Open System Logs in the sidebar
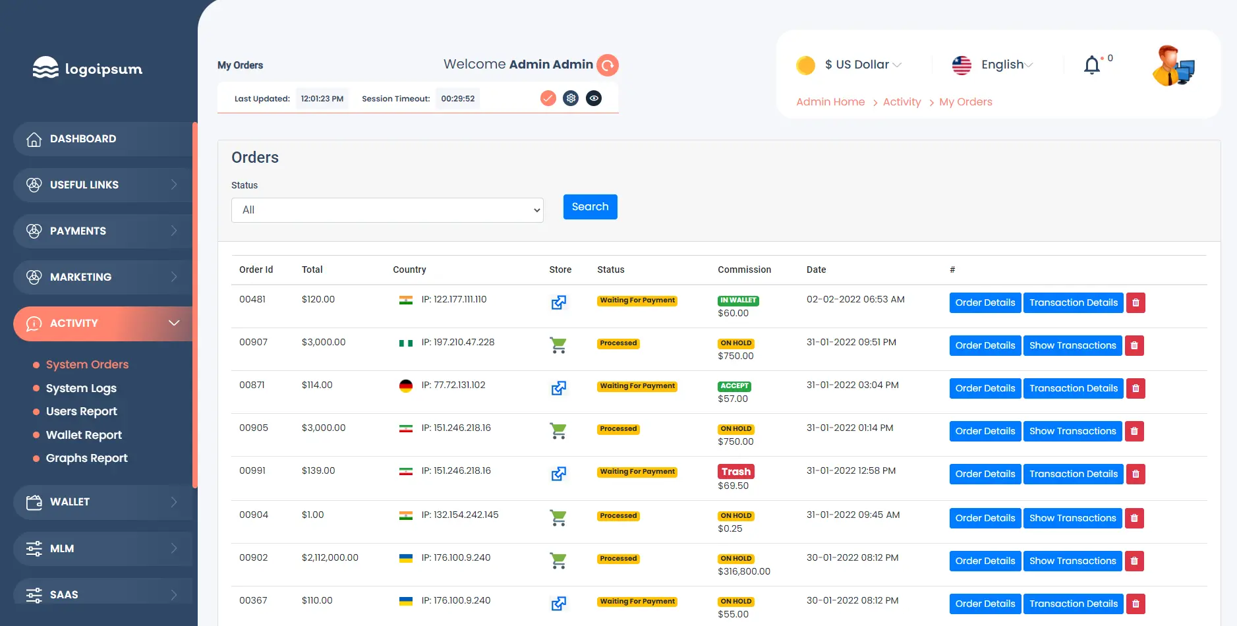1237x626 pixels. (81, 388)
